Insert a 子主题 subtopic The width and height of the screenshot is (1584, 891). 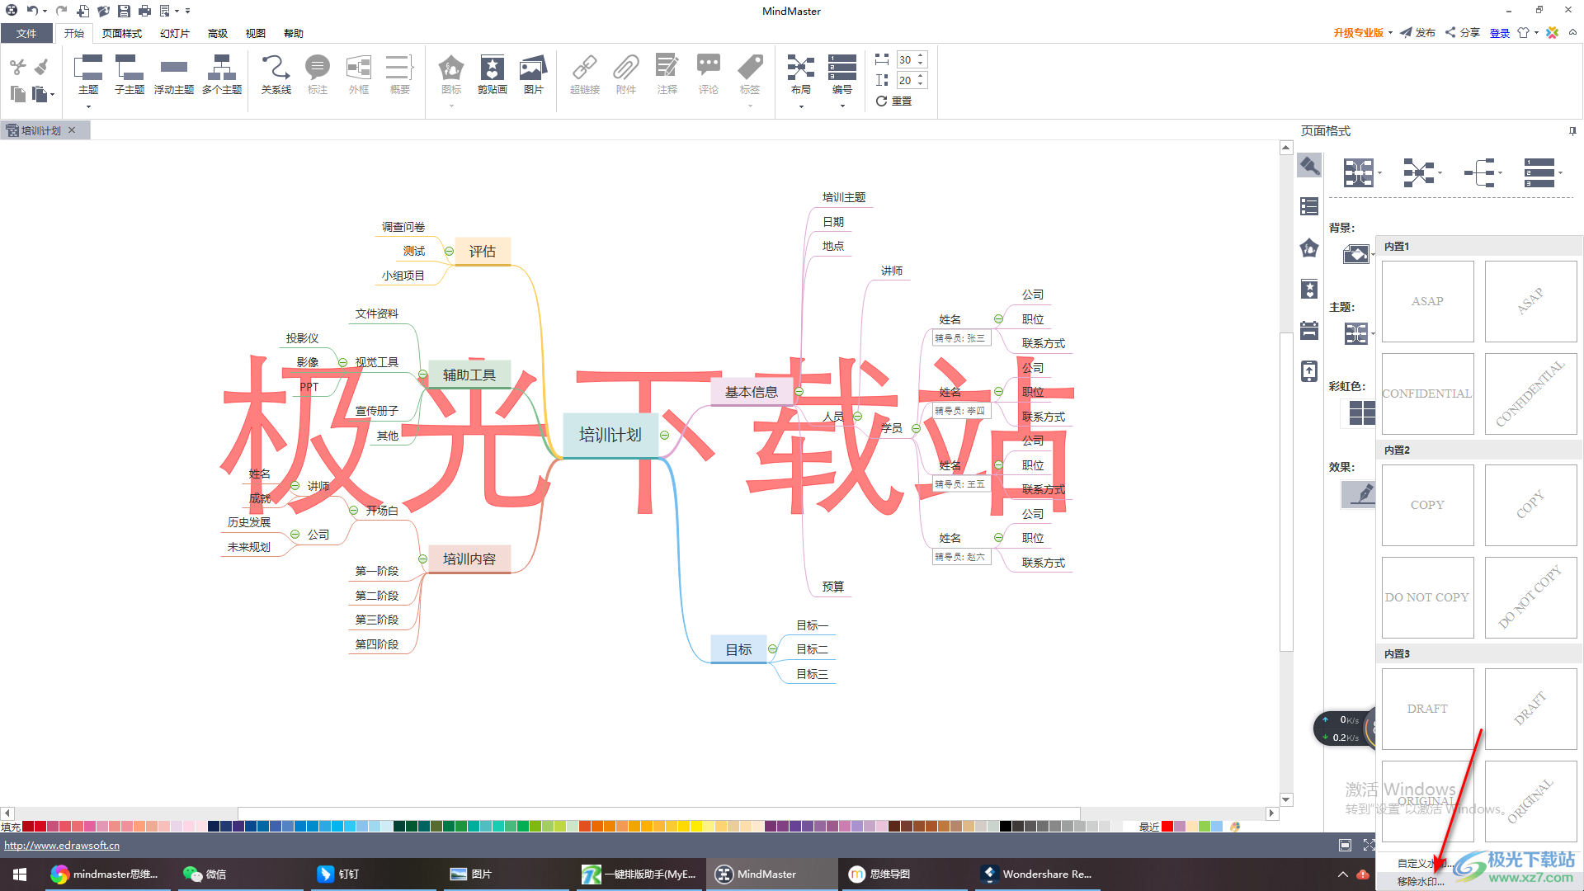point(130,75)
